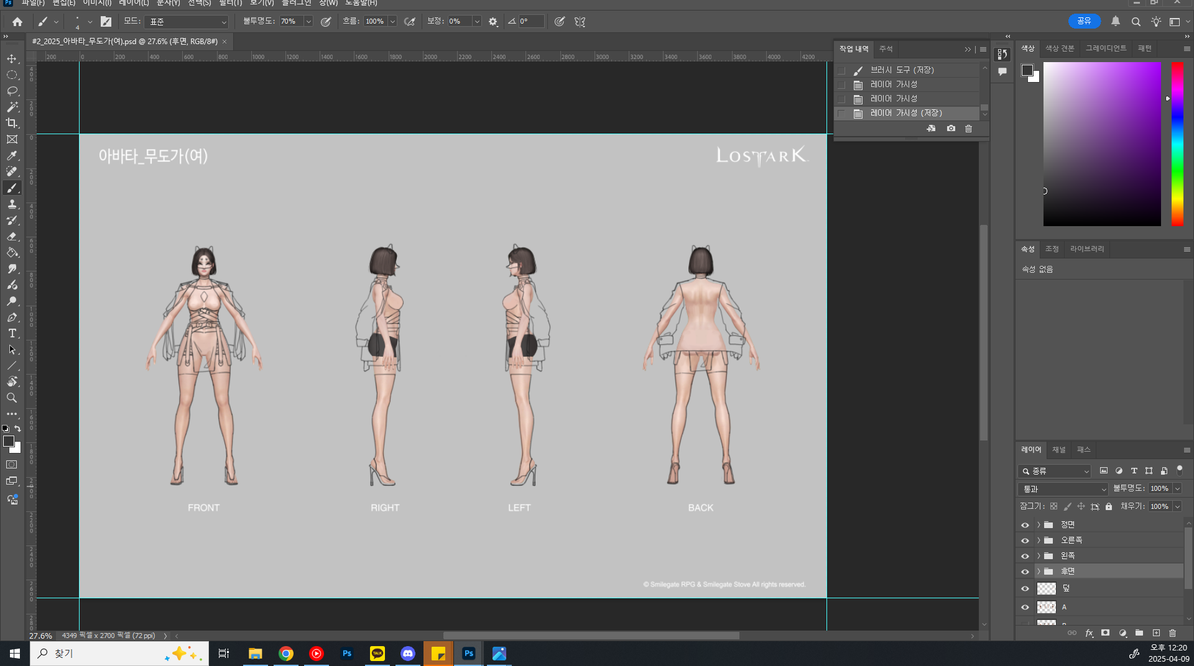1194x666 pixels.
Task: Switch to the 그레이디언트 tab
Action: pyautogui.click(x=1106, y=48)
